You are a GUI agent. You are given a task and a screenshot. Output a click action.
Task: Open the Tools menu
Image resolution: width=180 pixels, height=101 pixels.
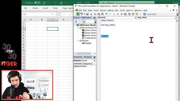[122, 10]
